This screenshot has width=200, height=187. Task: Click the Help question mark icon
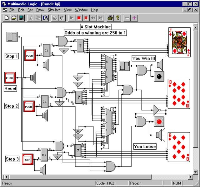[117, 18]
